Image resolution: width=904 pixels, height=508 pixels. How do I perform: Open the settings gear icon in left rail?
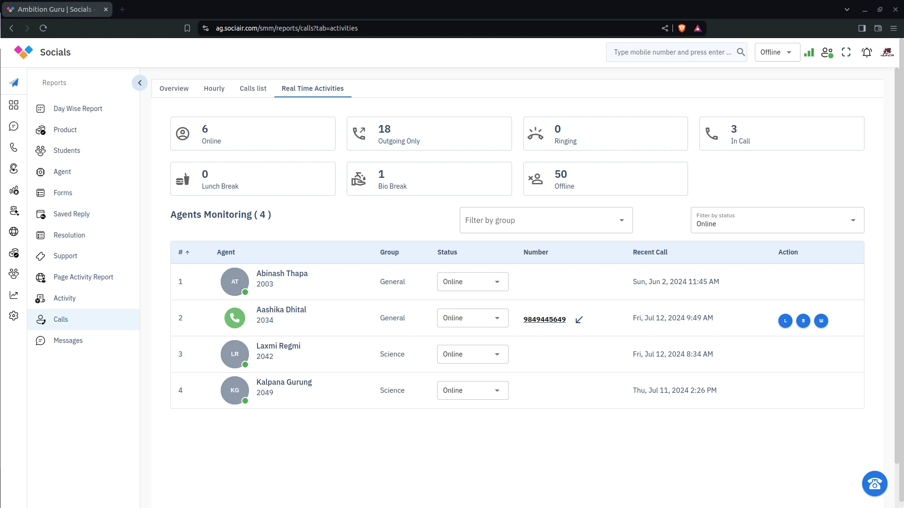(14, 316)
